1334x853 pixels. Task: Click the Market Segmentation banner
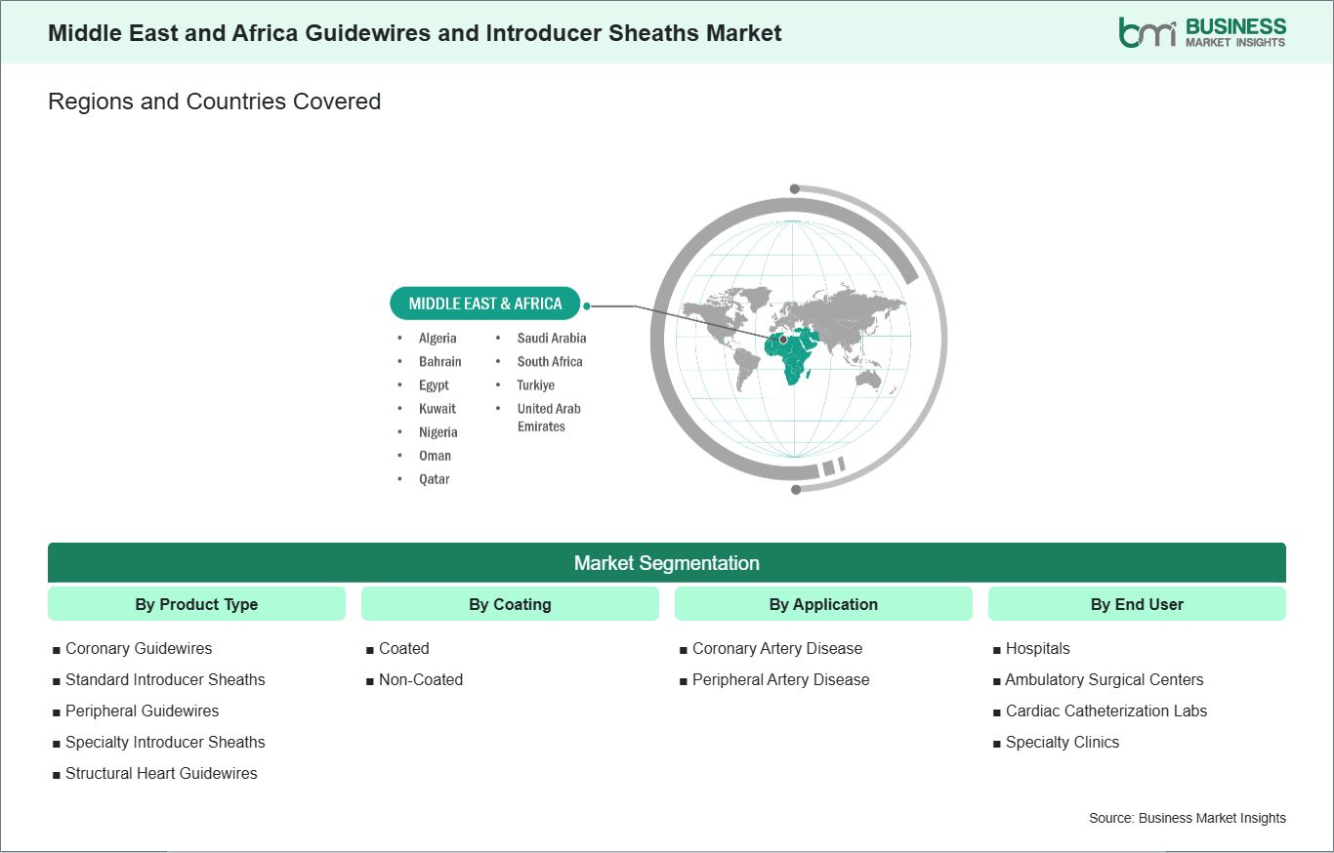pos(666,563)
